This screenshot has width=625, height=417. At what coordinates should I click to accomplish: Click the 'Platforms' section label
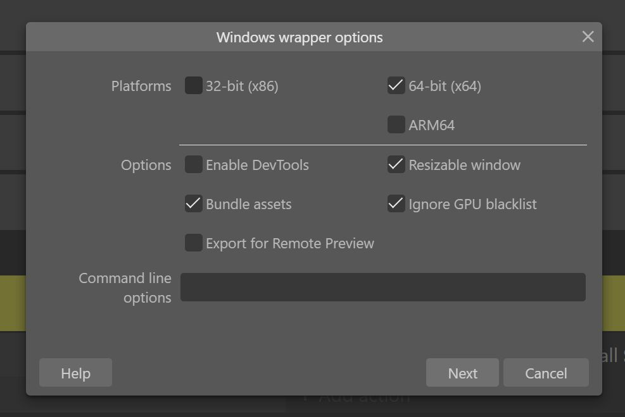141,86
